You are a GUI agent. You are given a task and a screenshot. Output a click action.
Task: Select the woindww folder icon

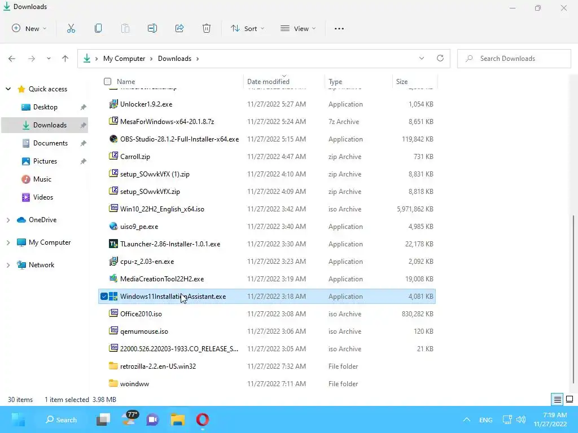(113, 383)
